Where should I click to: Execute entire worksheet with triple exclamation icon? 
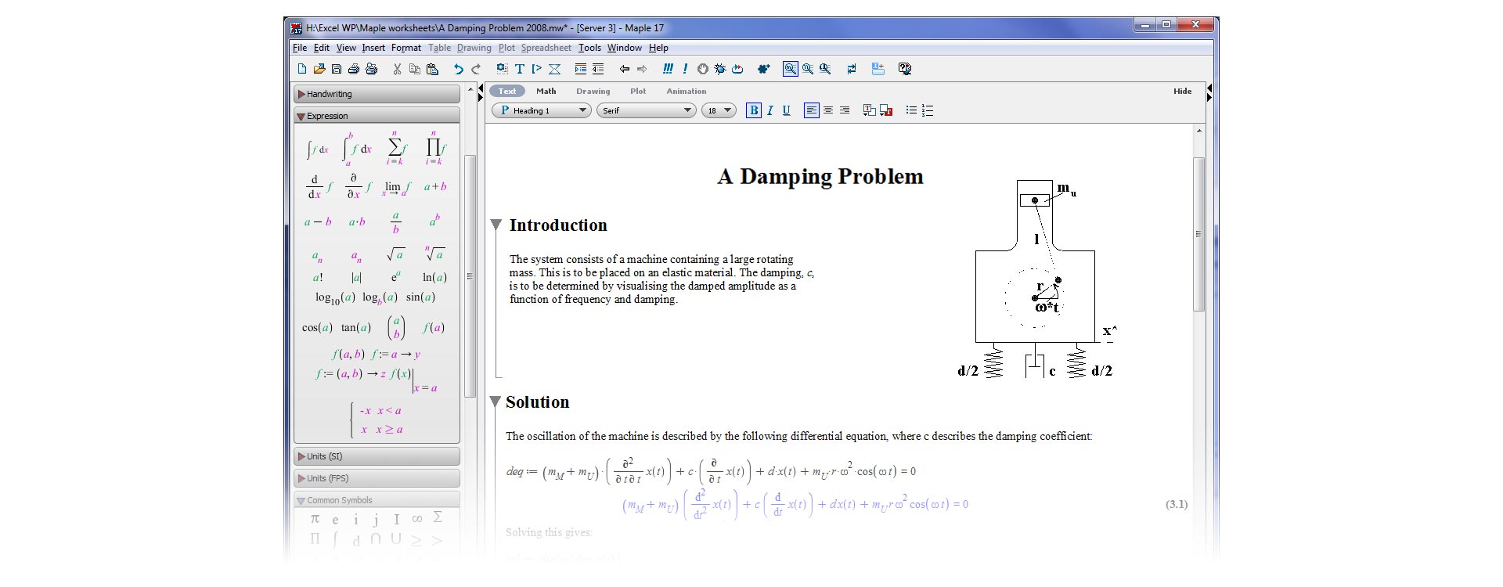[x=668, y=69]
